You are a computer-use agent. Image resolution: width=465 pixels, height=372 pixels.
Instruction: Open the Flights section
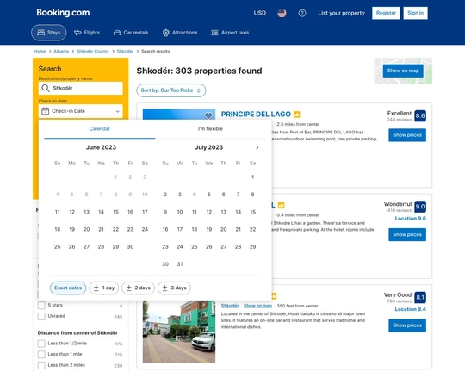(87, 33)
